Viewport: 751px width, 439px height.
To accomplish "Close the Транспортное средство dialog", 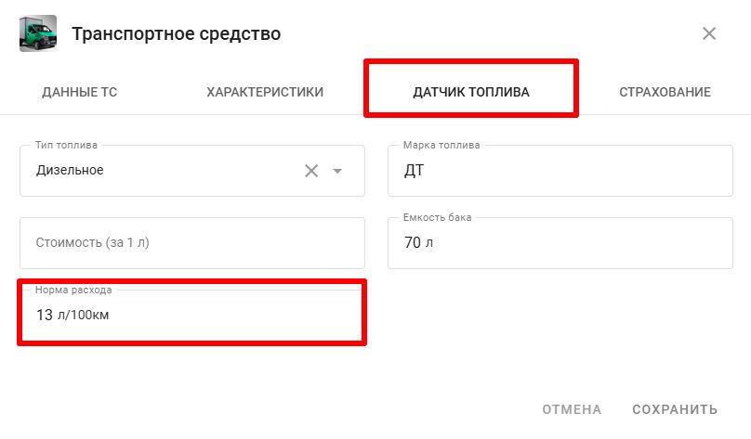I will pos(709,34).
